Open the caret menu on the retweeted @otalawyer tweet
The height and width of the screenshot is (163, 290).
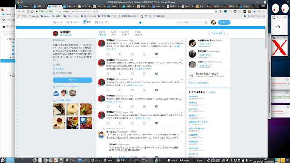(x=182, y=132)
